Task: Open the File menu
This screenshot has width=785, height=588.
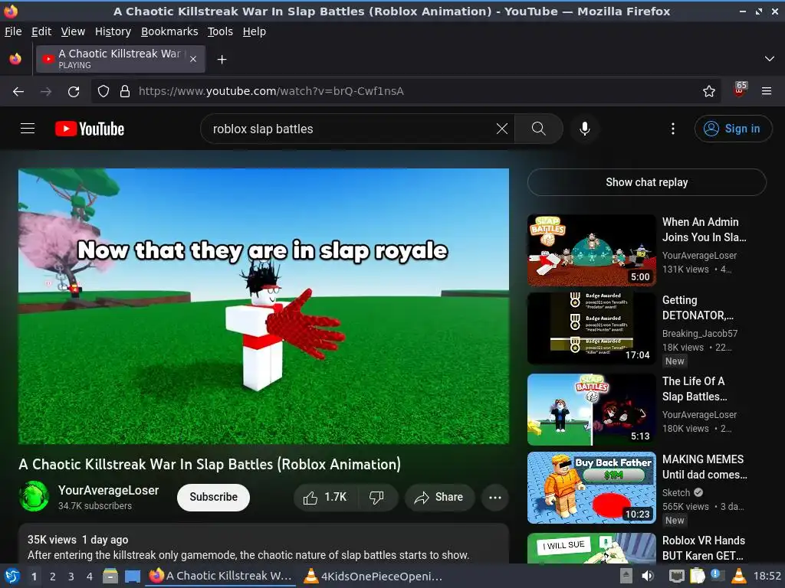Action: (x=13, y=31)
